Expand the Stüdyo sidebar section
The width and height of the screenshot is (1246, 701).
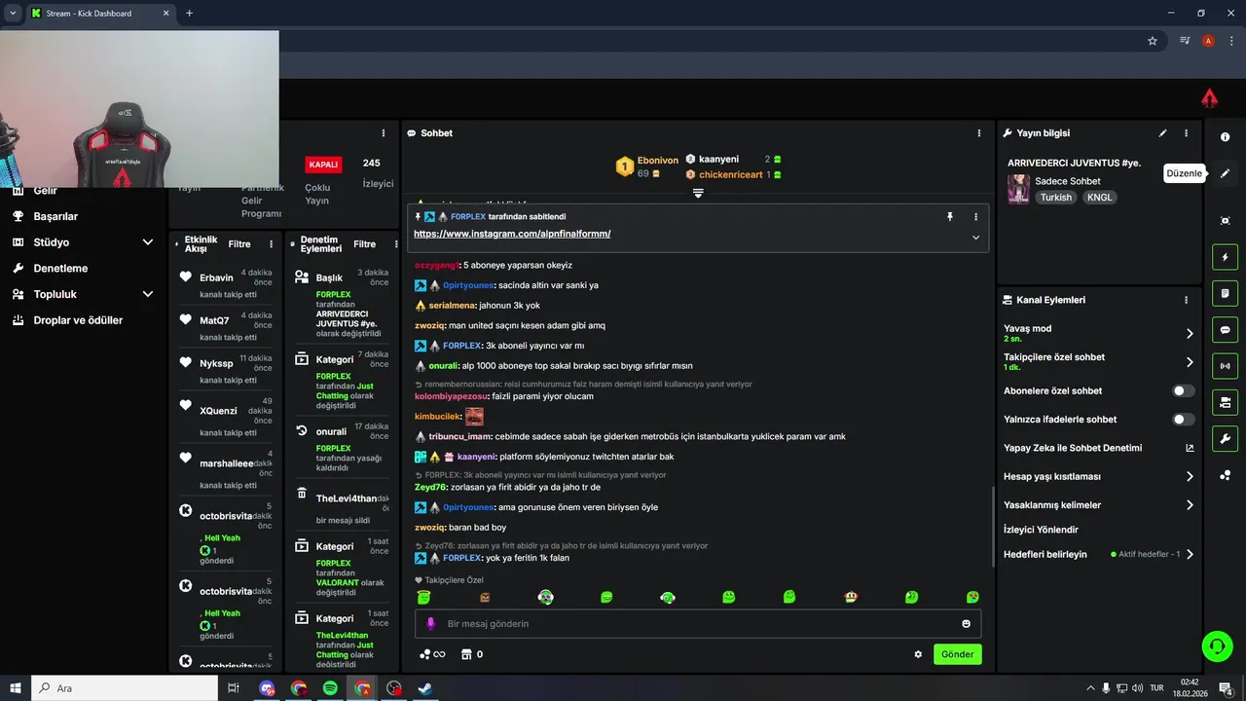pyautogui.click(x=148, y=242)
